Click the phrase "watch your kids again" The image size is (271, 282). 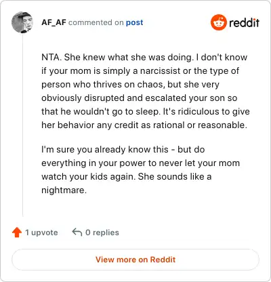coord(89,176)
